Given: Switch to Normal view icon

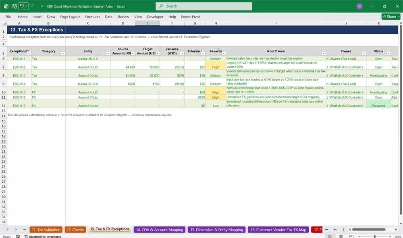Looking at the screenshot, I should pos(330,236).
